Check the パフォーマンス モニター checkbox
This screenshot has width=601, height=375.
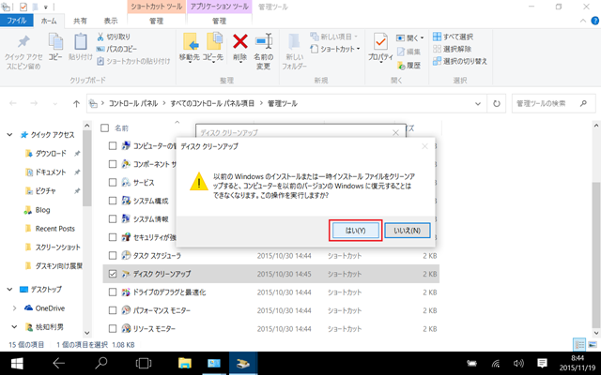point(113,310)
